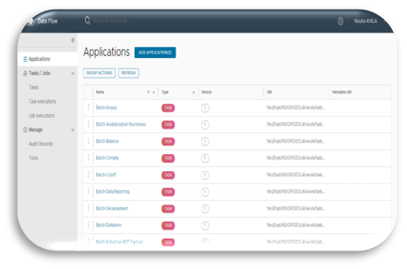Click the URI cell of Batch-Acquis
Screen dimensions: 407x269
296,108
